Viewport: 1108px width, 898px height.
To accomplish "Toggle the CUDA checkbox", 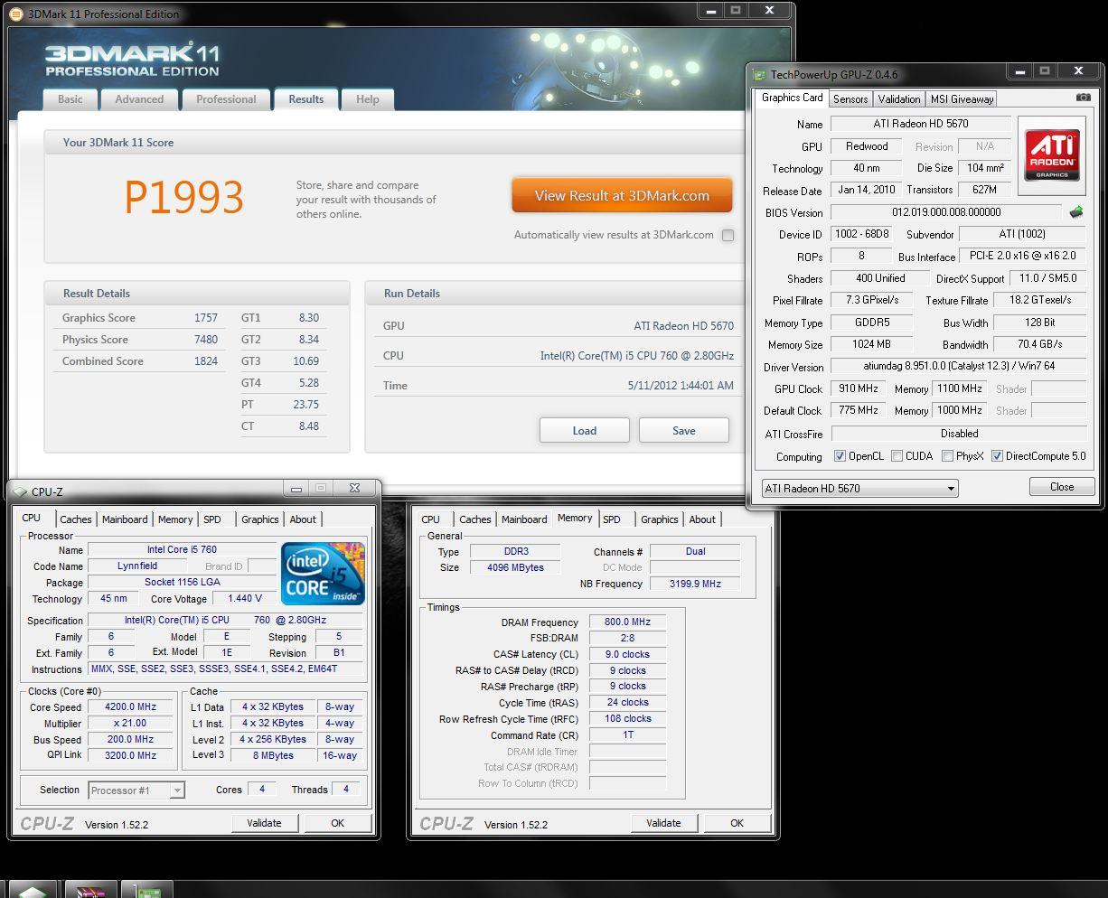I will point(897,456).
